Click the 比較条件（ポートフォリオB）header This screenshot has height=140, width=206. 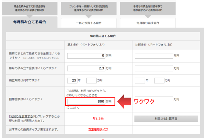(x=154, y=45)
